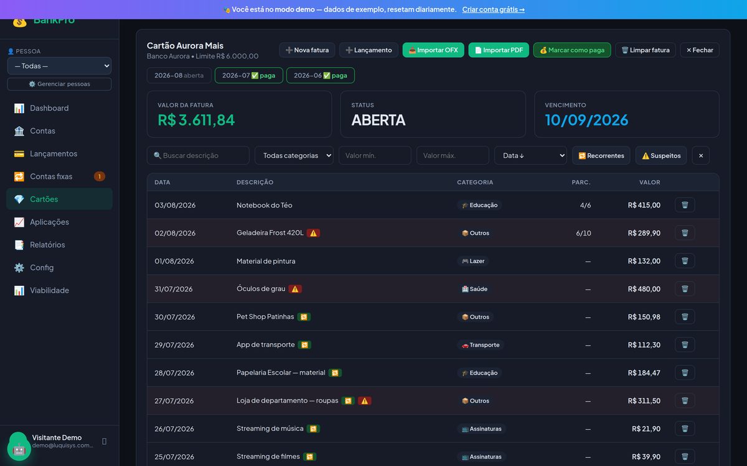Screen dimensions: 747x466
Task: Click the Nova fatura button
Action: point(308,50)
